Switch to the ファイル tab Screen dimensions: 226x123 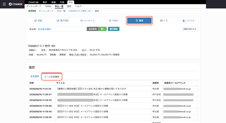[x=188, y=21]
